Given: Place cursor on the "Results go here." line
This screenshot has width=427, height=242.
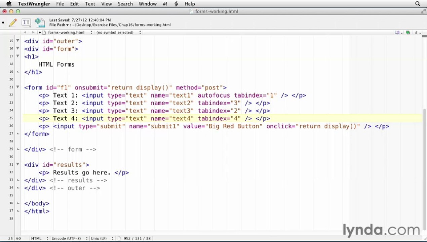Looking at the screenshot, I should point(84,172).
